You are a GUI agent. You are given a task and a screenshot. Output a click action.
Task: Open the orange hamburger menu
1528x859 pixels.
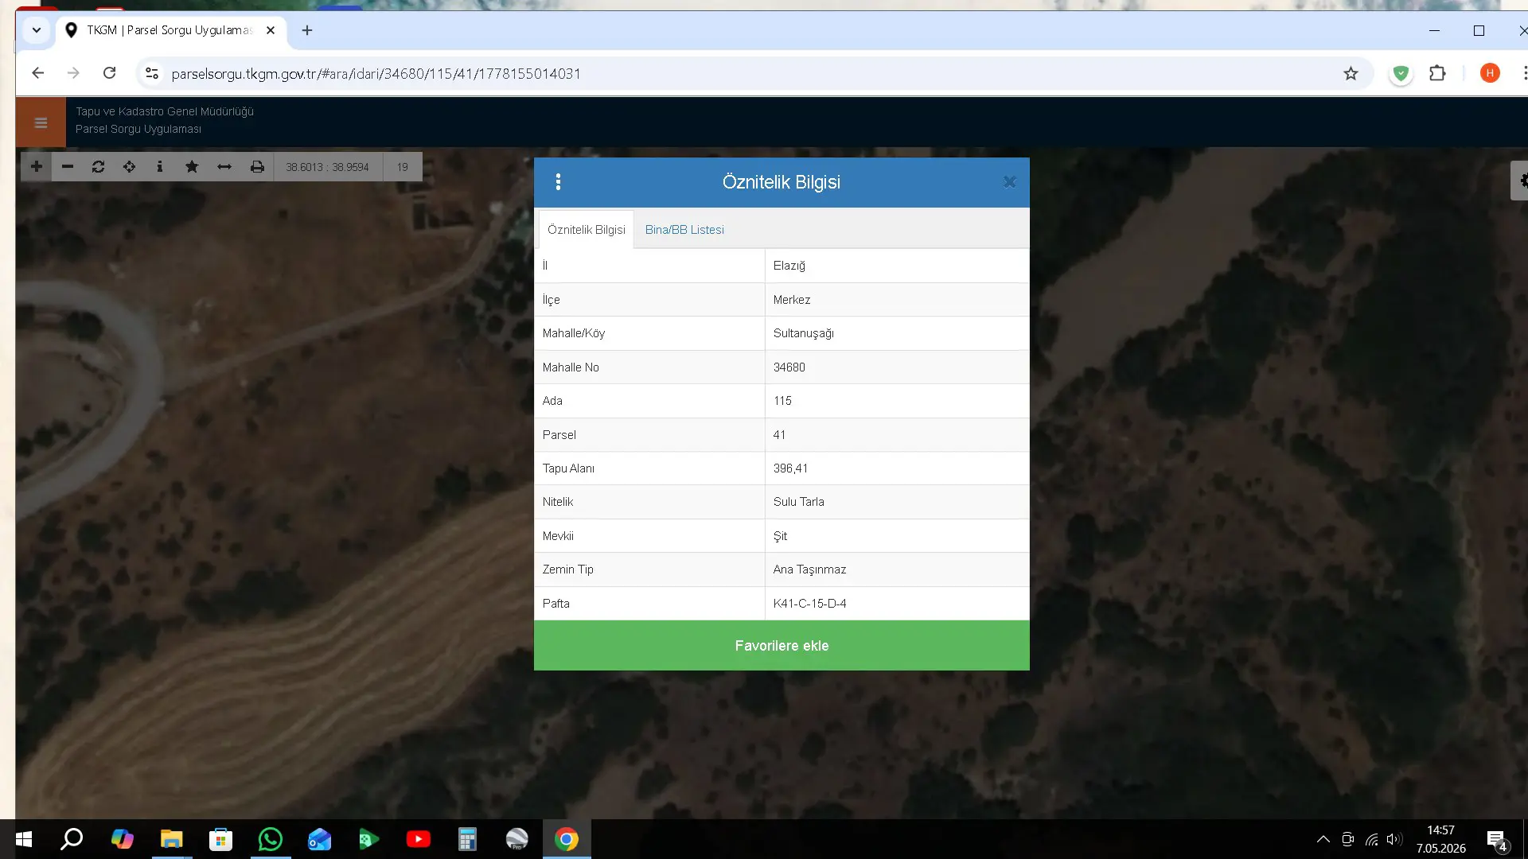coord(41,122)
